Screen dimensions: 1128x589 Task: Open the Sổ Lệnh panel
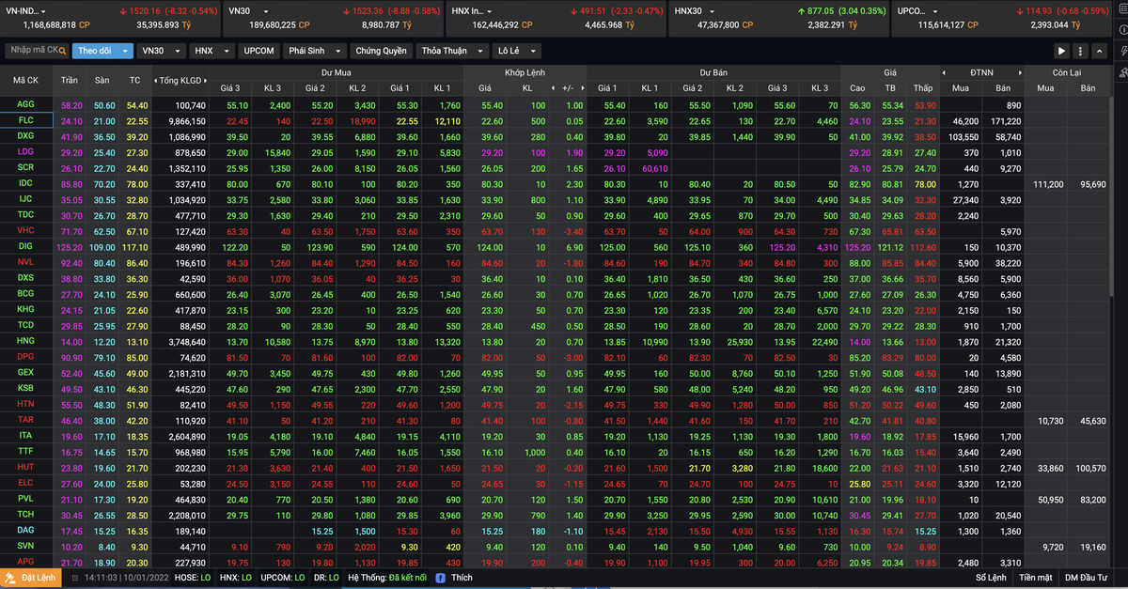[993, 578]
